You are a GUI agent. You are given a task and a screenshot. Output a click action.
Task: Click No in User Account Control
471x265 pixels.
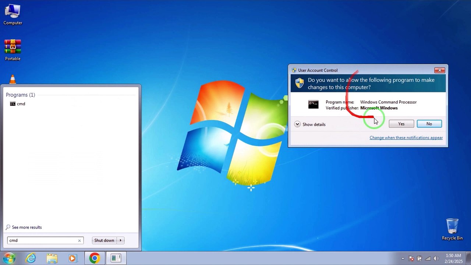click(429, 124)
